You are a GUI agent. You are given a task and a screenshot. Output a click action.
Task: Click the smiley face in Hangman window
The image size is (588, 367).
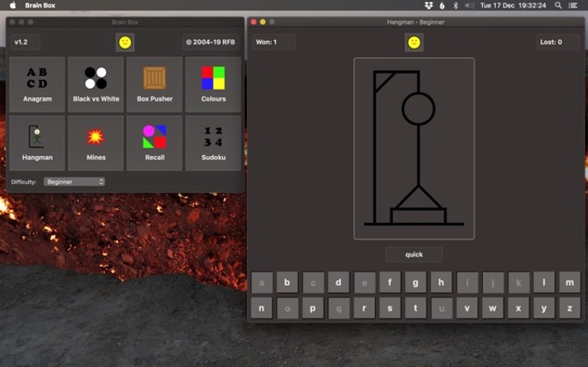tap(414, 43)
